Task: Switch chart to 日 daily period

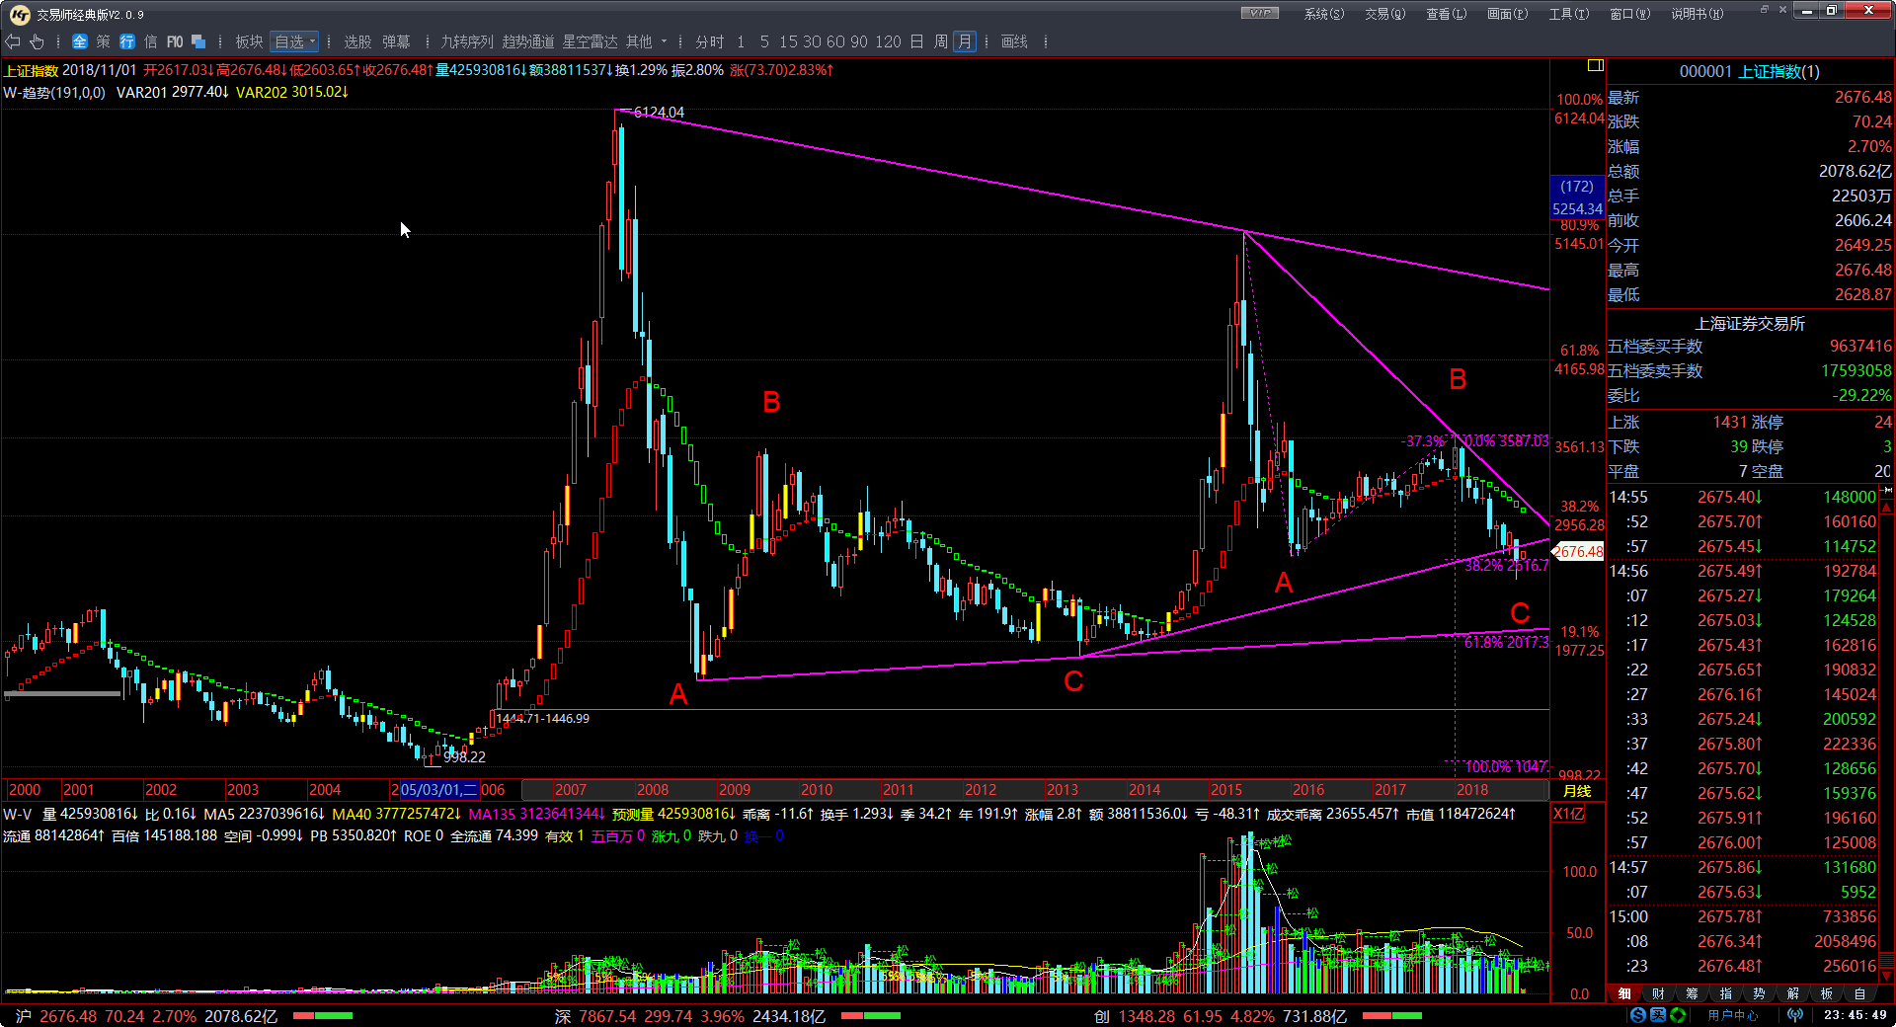Action: coord(916,41)
